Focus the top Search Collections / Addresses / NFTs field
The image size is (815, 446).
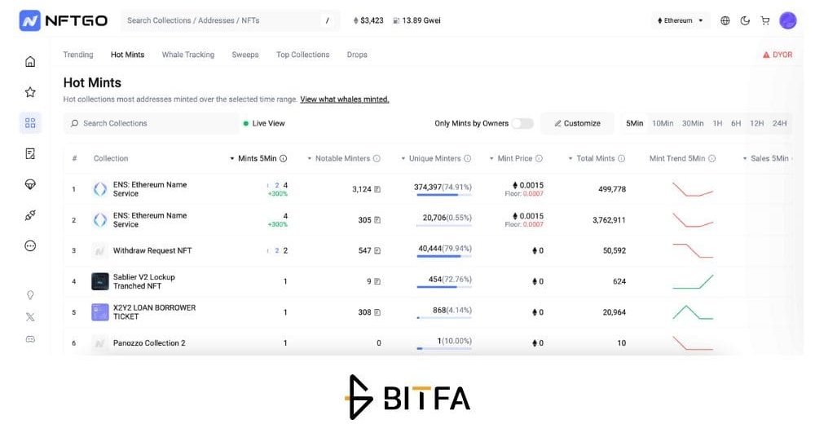pyautogui.click(x=231, y=21)
